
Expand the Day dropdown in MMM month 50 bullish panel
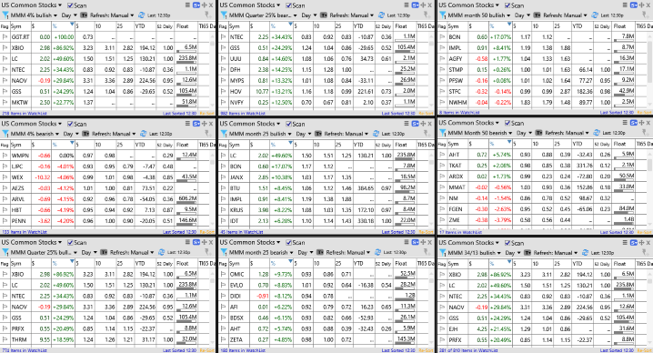pyautogui.click(x=522, y=15)
